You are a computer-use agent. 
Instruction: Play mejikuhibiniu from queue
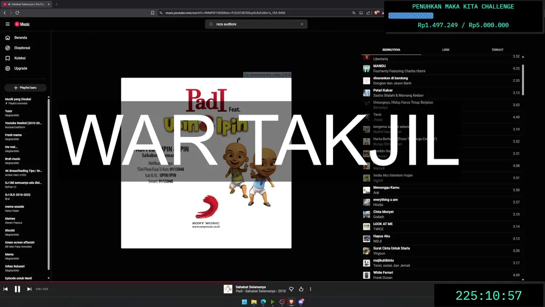tap(441, 263)
